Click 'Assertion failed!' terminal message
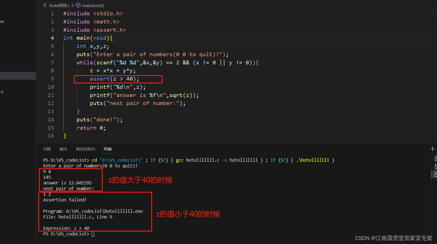 (x=65, y=200)
